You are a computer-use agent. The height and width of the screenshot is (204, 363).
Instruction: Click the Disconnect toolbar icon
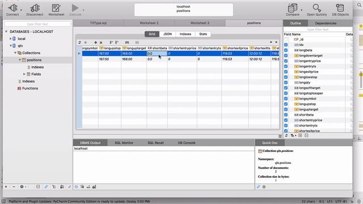[35, 8]
